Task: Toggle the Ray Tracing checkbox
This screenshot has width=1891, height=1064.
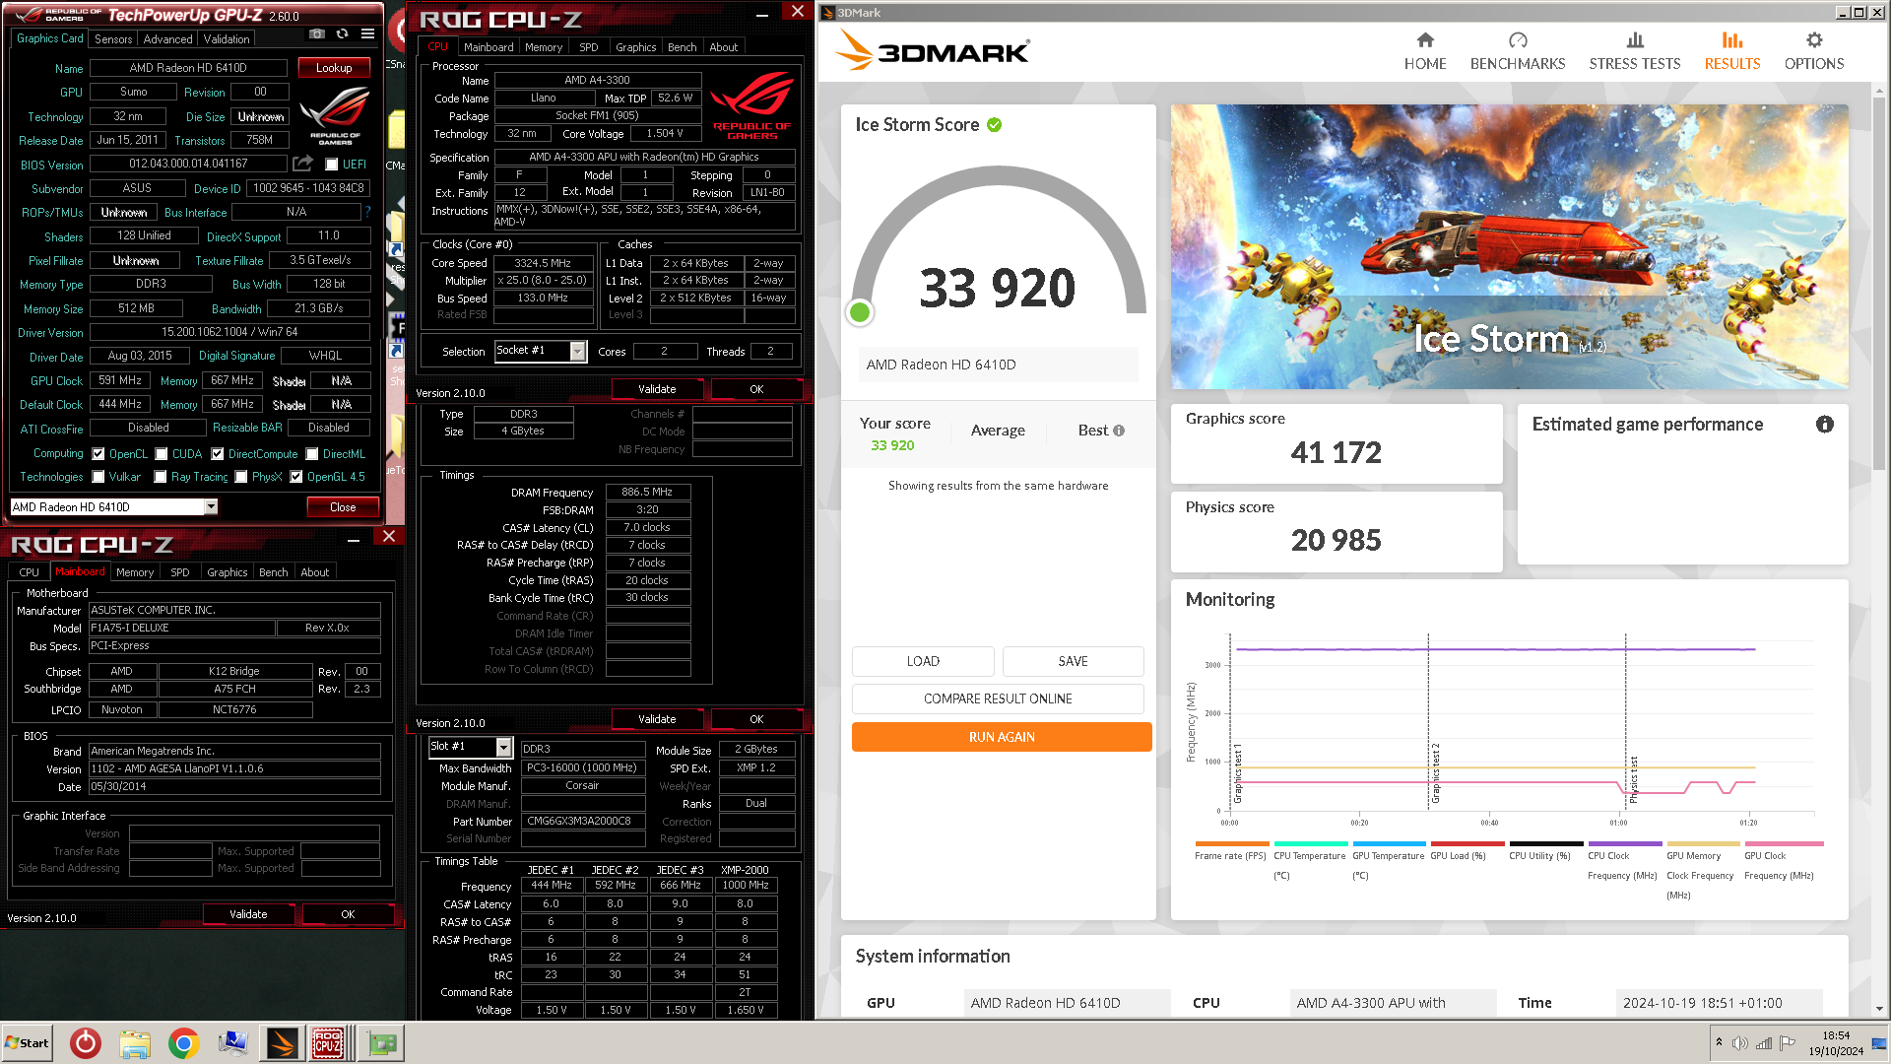Action: coord(161,477)
